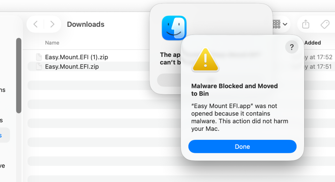Select the highlighted blue sidebar item
The image size is (335, 182).
point(4,135)
